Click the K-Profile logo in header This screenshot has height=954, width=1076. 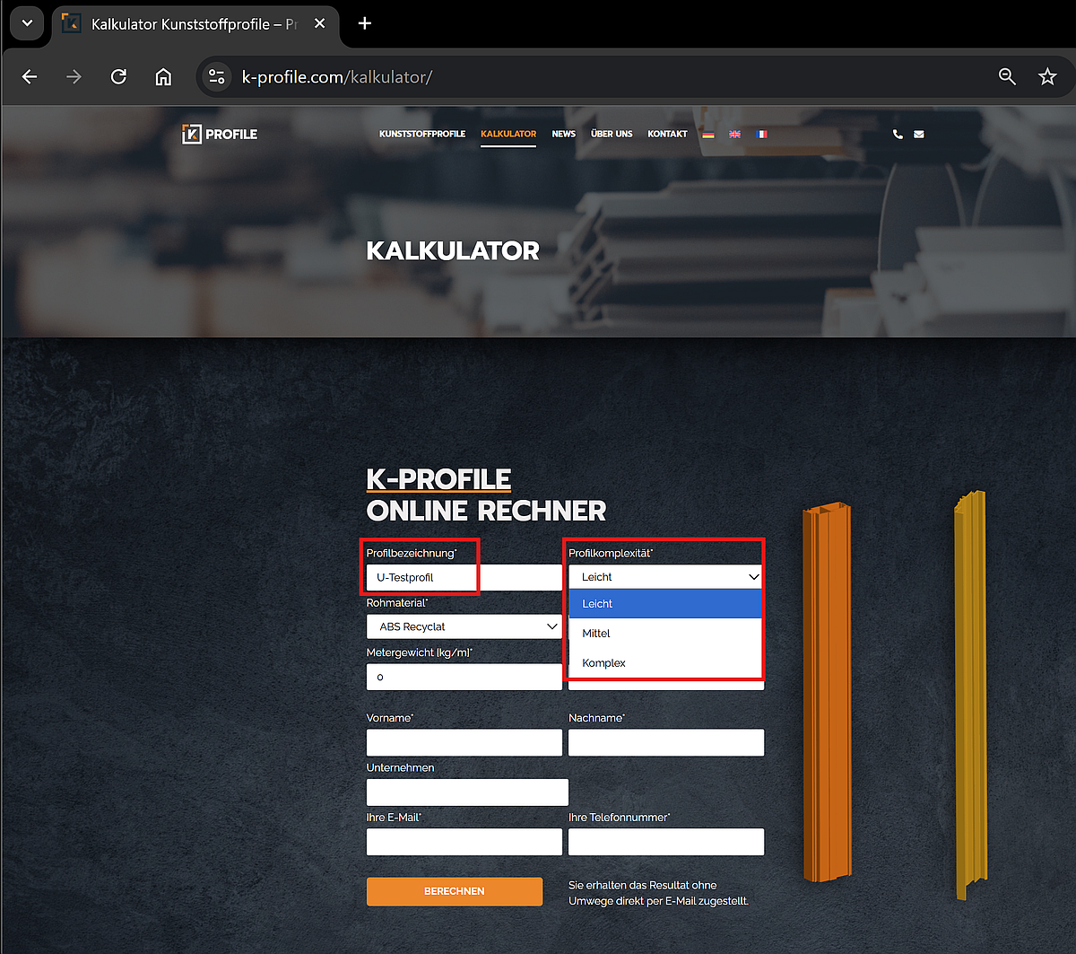tap(220, 135)
